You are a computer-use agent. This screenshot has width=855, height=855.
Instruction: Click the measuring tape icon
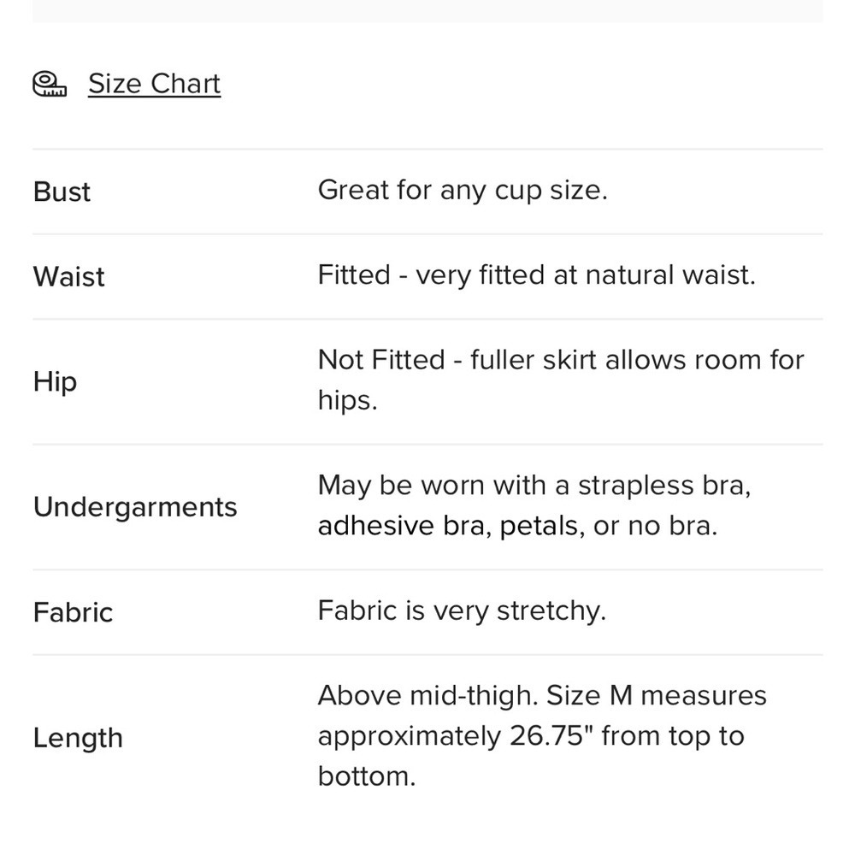click(x=50, y=84)
